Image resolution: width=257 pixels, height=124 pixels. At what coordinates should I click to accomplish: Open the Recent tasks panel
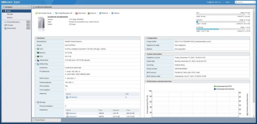pyautogui.click(x=46, y=120)
